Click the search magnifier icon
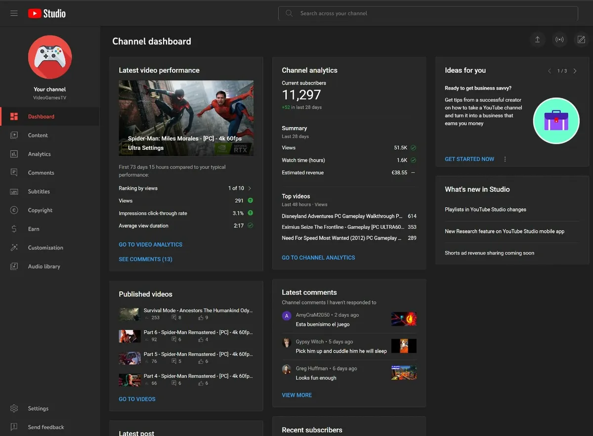 289,13
